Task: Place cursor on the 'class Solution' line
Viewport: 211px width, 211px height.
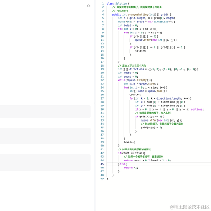Action: point(118,3)
